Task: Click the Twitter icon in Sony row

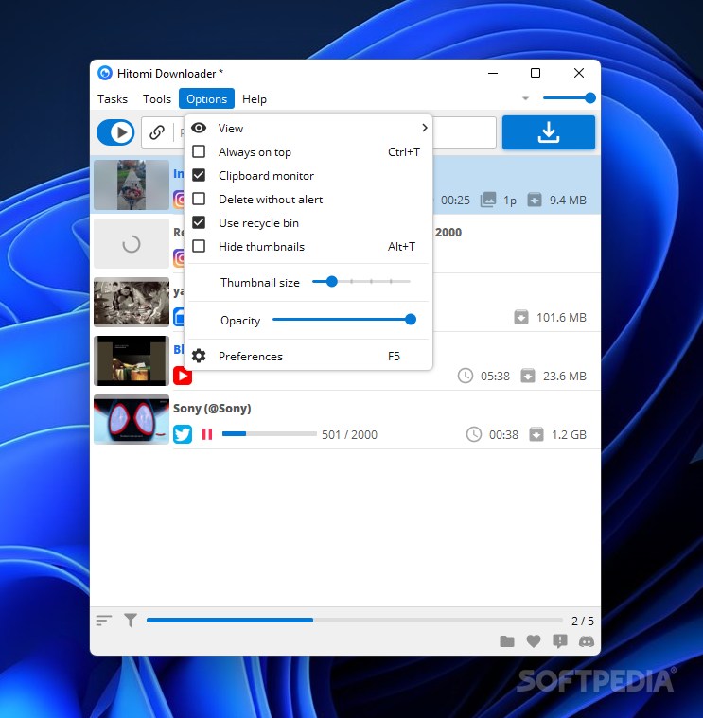Action: [x=183, y=434]
